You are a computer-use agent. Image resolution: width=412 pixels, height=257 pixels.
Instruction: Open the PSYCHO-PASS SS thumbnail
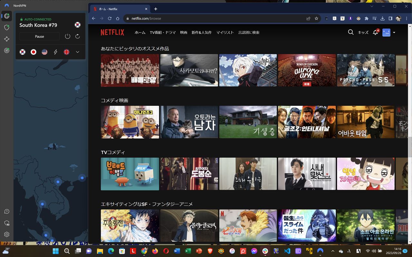click(x=366, y=70)
